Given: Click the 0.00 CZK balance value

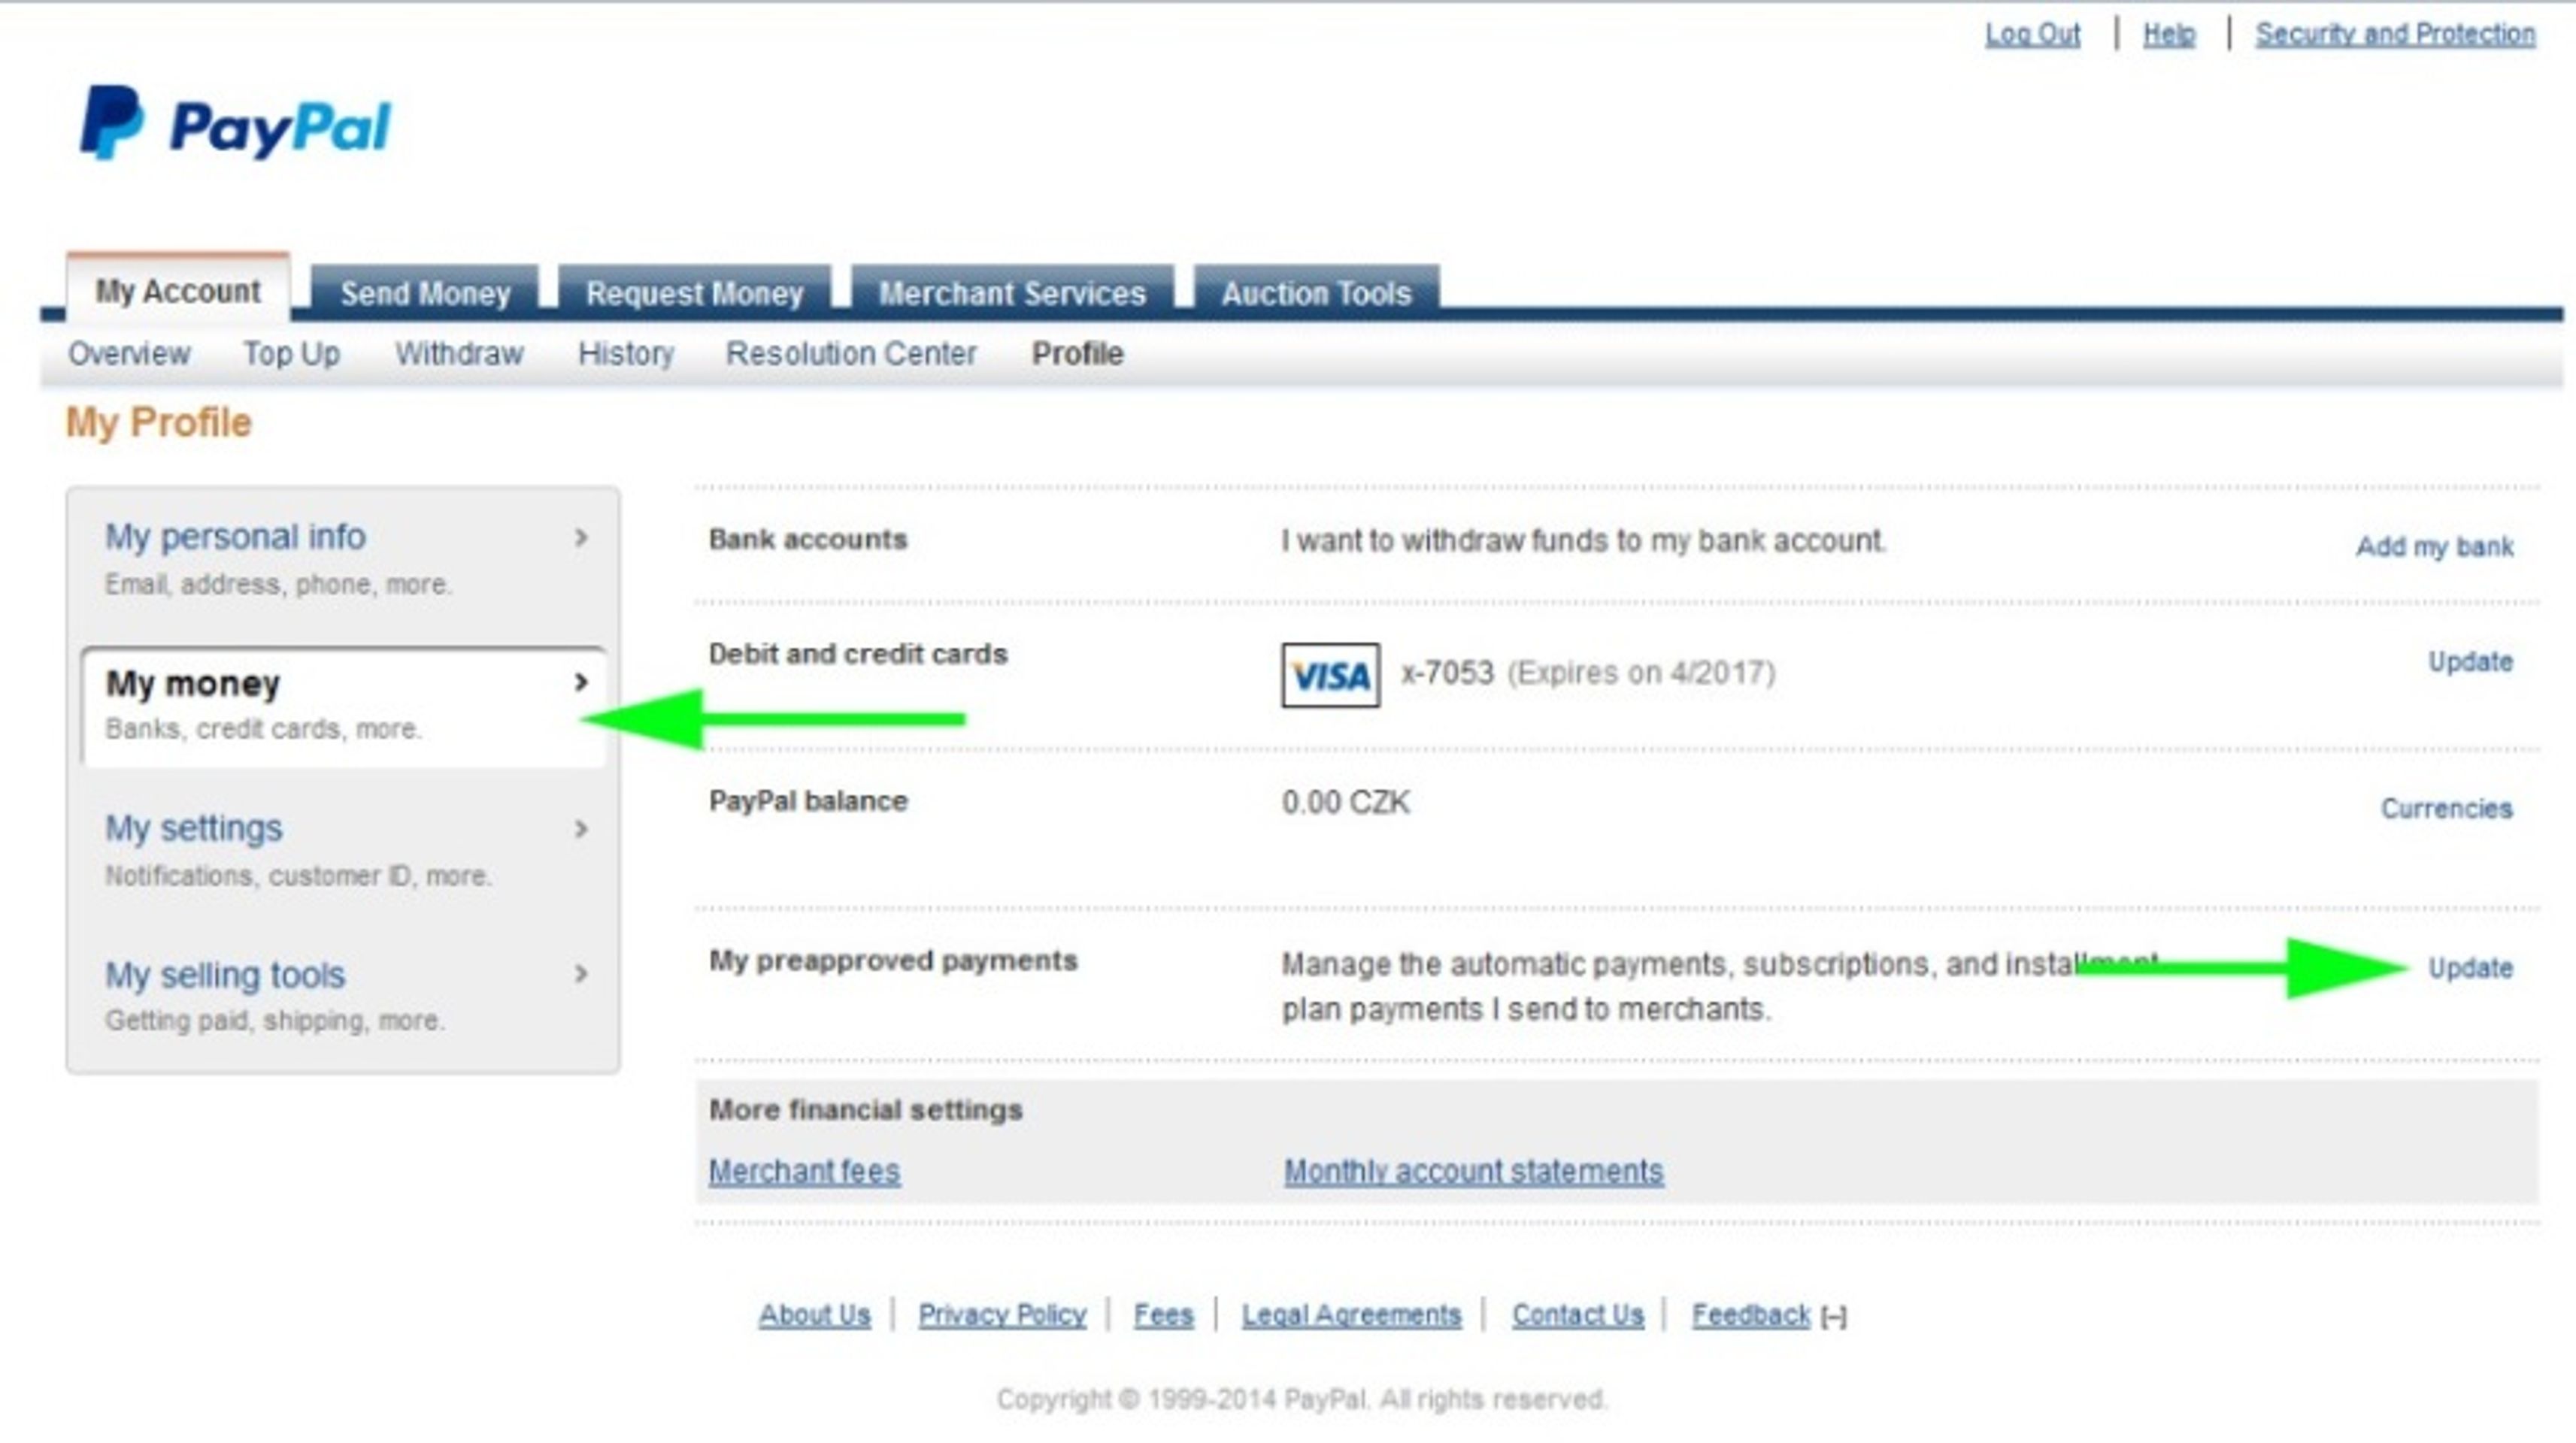Looking at the screenshot, I should (x=1346, y=803).
